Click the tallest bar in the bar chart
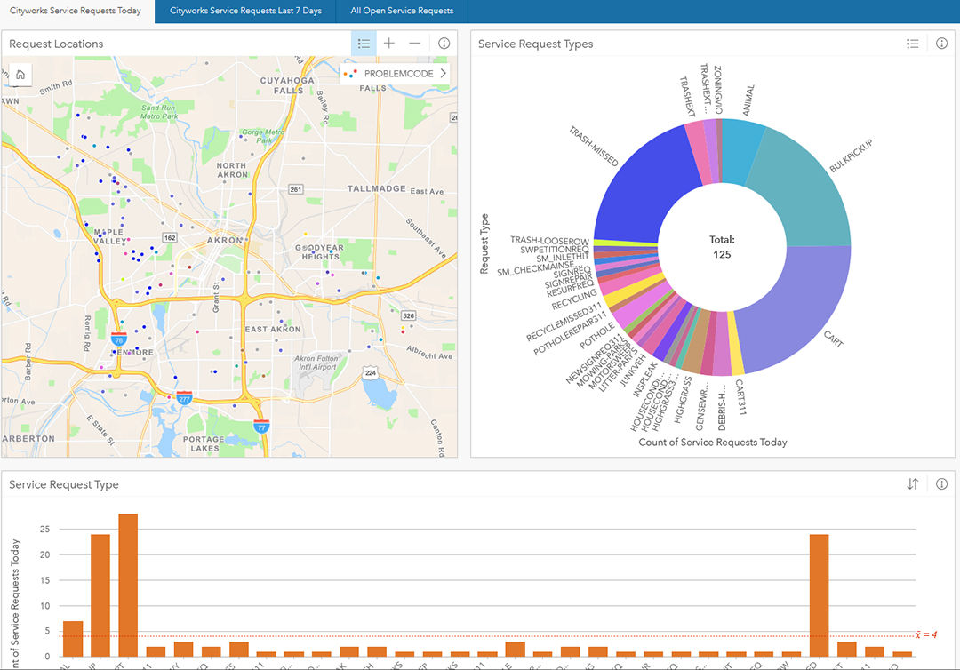The width and height of the screenshot is (960, 670). pyautogui.click(x=128, y=585)
